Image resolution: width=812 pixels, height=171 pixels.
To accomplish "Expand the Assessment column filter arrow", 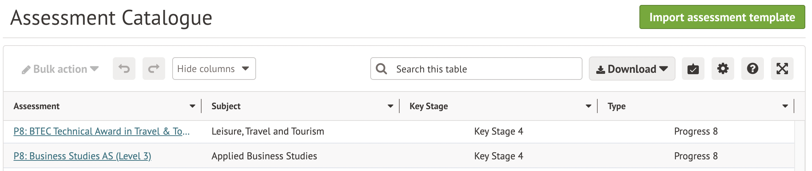I will point(192,106).
